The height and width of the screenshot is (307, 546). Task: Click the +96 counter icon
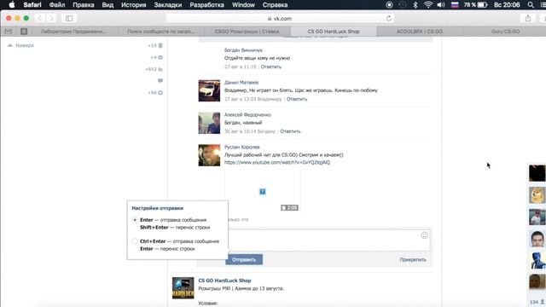(x=160, y=93)
